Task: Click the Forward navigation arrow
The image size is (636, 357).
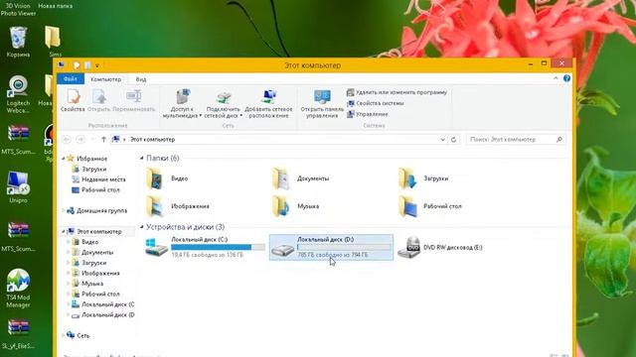Action: pyautogui.click(x=80, y=139)
